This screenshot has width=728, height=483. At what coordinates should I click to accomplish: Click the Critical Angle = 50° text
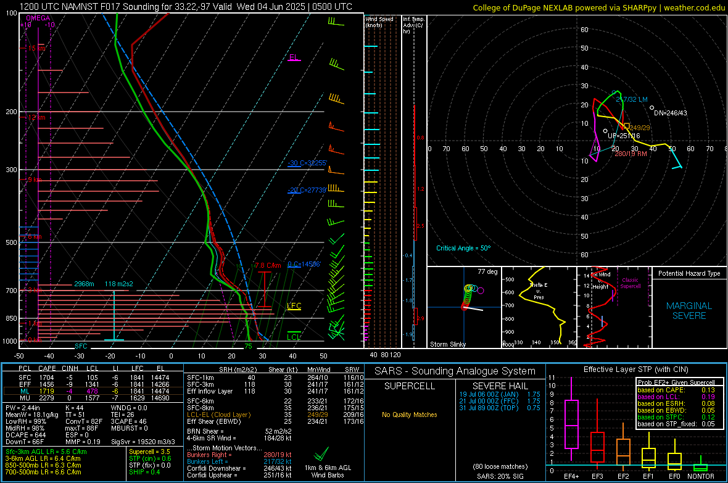coord(463,248)
